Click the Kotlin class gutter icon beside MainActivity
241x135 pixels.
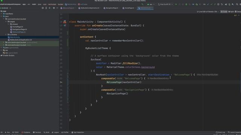coord(65,22)
